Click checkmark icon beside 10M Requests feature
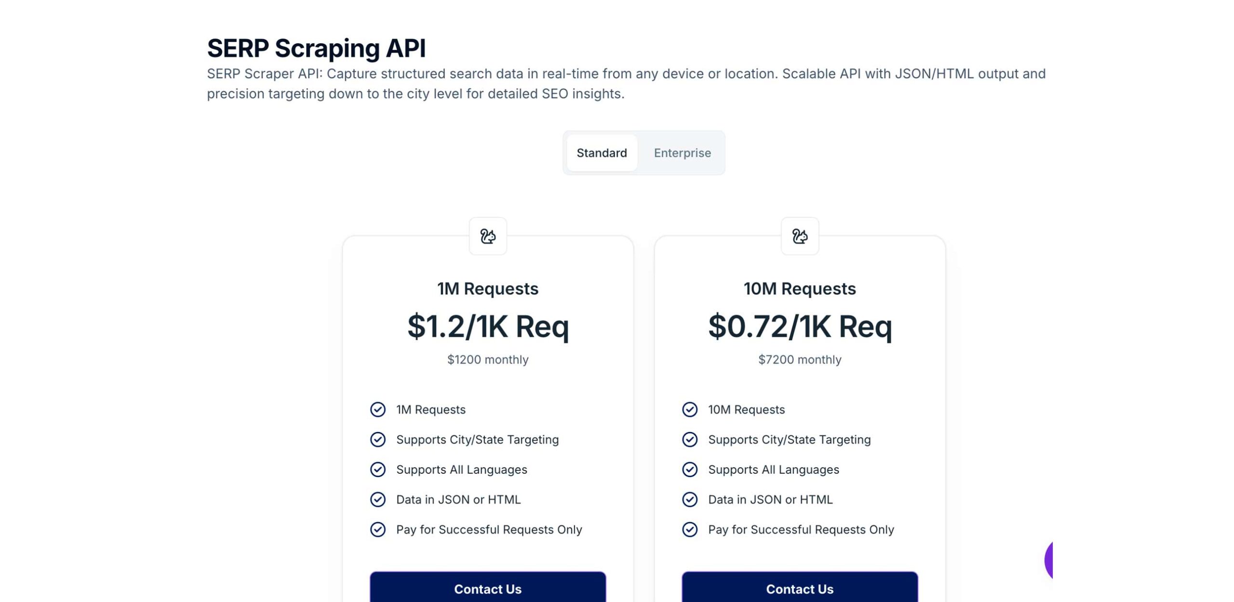Viewport: 1234px width, 602px height. click(x=690, y=409)
